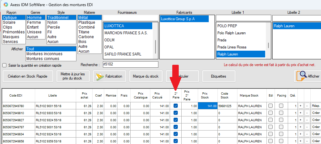Screen dimensions: 321x144
Task: Check the Edi box for RL5102 9303 53/18
Action: [270, 113]
